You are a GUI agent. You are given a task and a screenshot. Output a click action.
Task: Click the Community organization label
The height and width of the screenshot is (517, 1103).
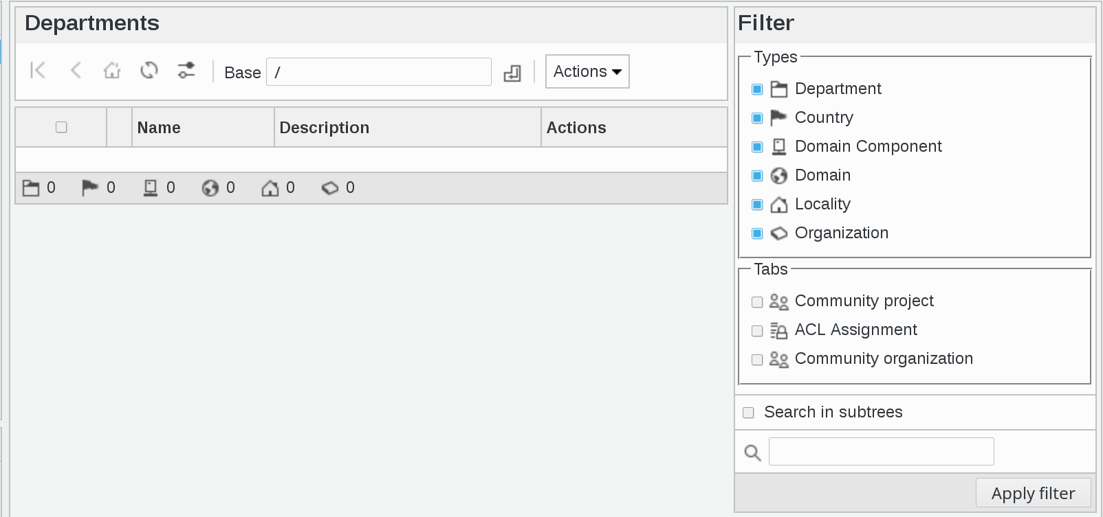click(884, 359)
